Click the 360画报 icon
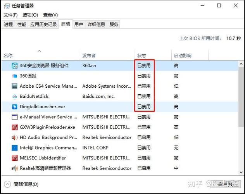The height and width of the screenshot is (194, 245). [x=14, y=76]
